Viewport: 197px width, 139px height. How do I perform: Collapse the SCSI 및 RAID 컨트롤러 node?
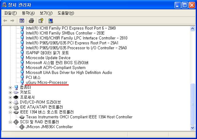point(10,122)
